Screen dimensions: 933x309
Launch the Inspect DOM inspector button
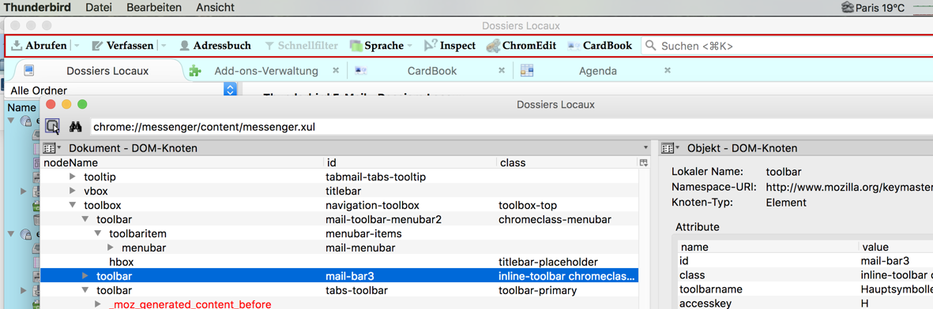click(450, 45)
